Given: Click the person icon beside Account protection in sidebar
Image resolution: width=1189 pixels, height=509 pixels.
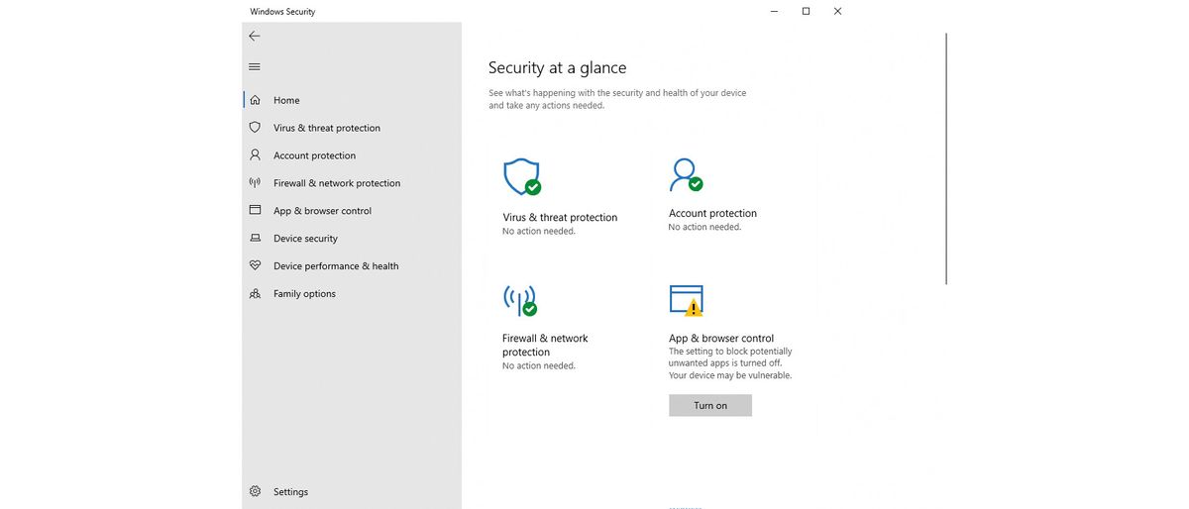Looking at the screenshot, I should pyautogui.click(x=255, y=155).
